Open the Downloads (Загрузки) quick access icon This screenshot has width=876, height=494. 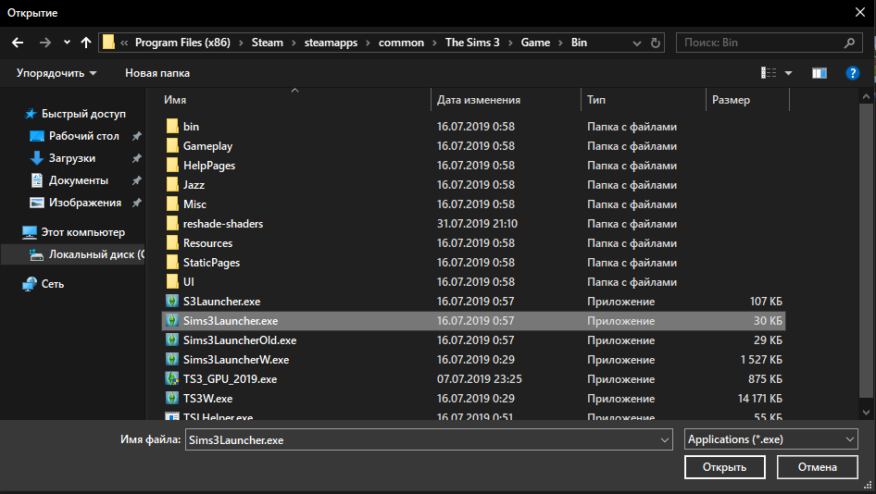pos(37,158)
